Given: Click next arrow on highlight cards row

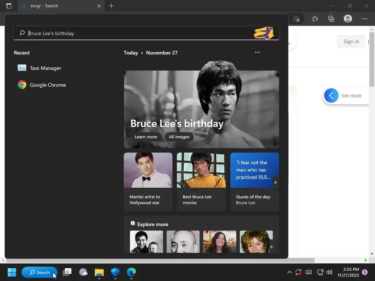Looking at the screenshot, I should pyautogui.click(x=276, y=182).
